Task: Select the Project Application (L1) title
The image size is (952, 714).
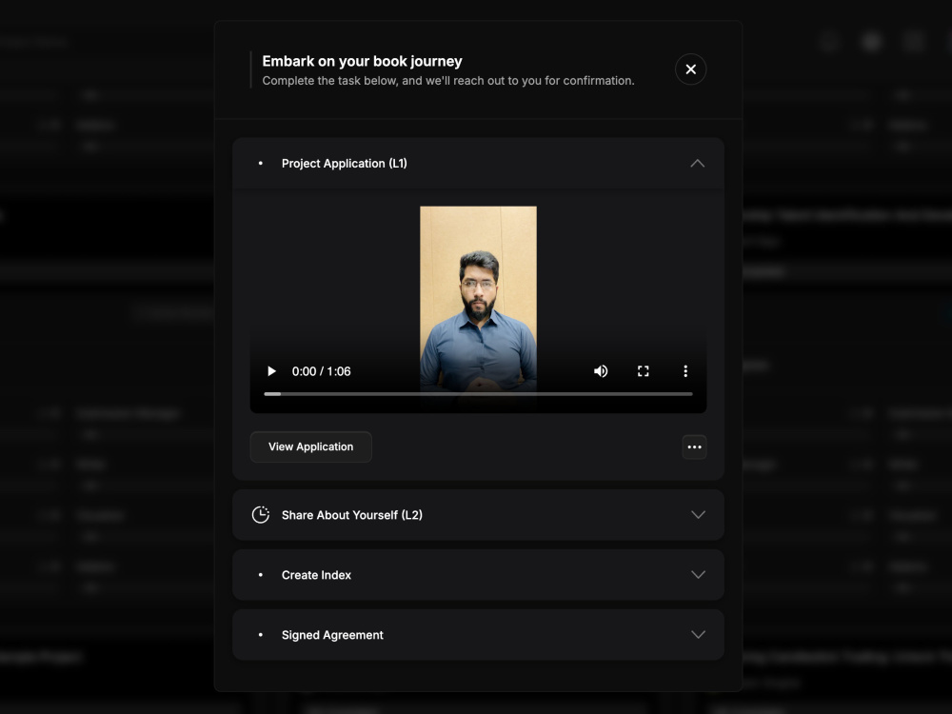Action: pos(345,164)
